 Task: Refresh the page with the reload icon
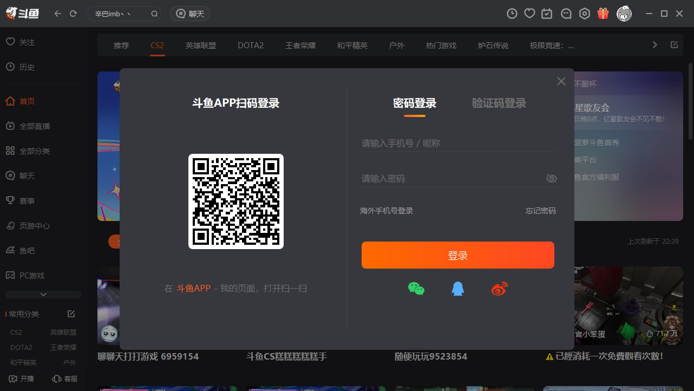(x=73, y=14)
